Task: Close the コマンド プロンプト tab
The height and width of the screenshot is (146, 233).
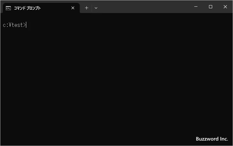Action: click(x=73, y=8)
